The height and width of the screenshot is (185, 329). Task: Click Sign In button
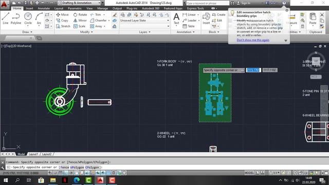pyautogui.click(x=243, y=3)
